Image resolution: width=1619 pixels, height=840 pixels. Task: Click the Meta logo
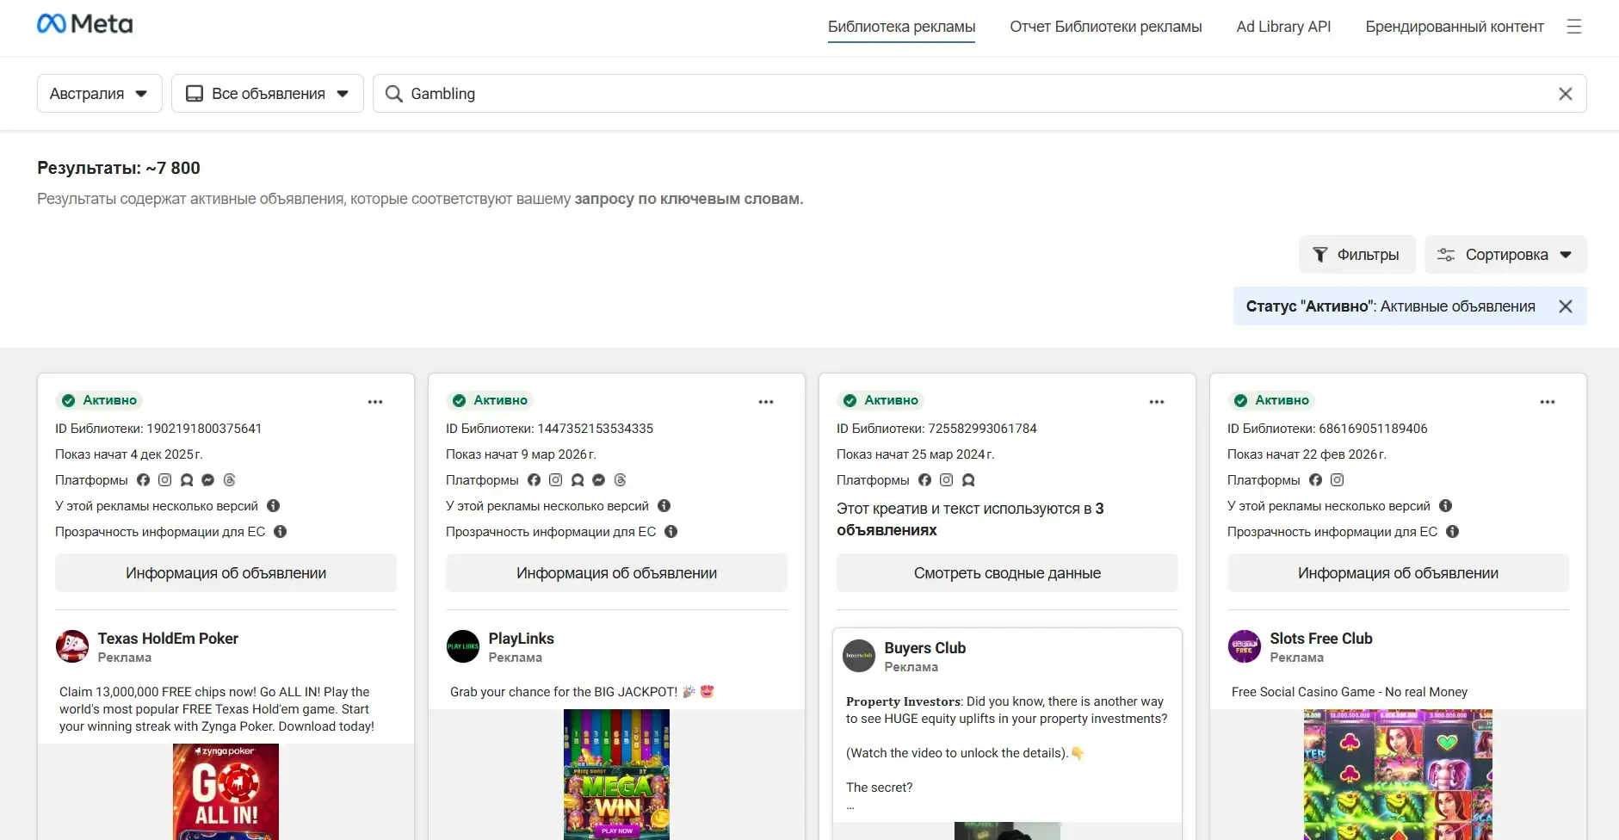[84, 24]
